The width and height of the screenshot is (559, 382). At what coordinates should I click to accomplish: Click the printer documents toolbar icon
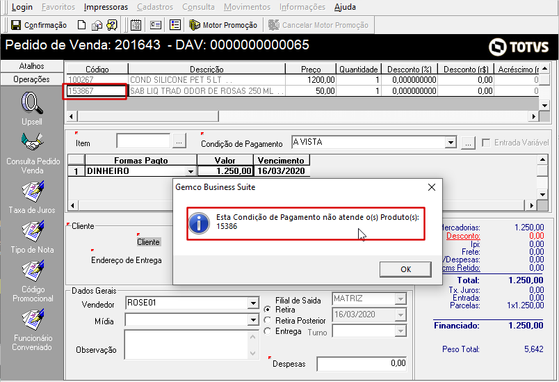click(97, 25)
